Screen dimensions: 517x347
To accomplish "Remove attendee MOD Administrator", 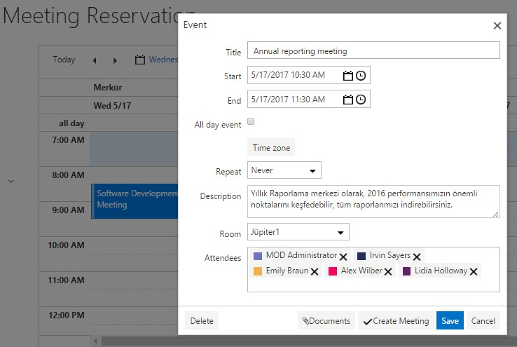I will click(343, 257).
